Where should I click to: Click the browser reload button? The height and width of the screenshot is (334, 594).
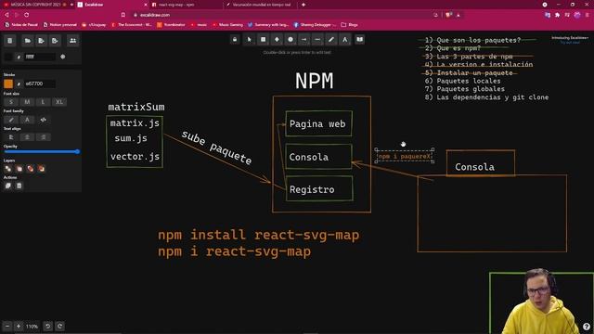tap(27, 15)
